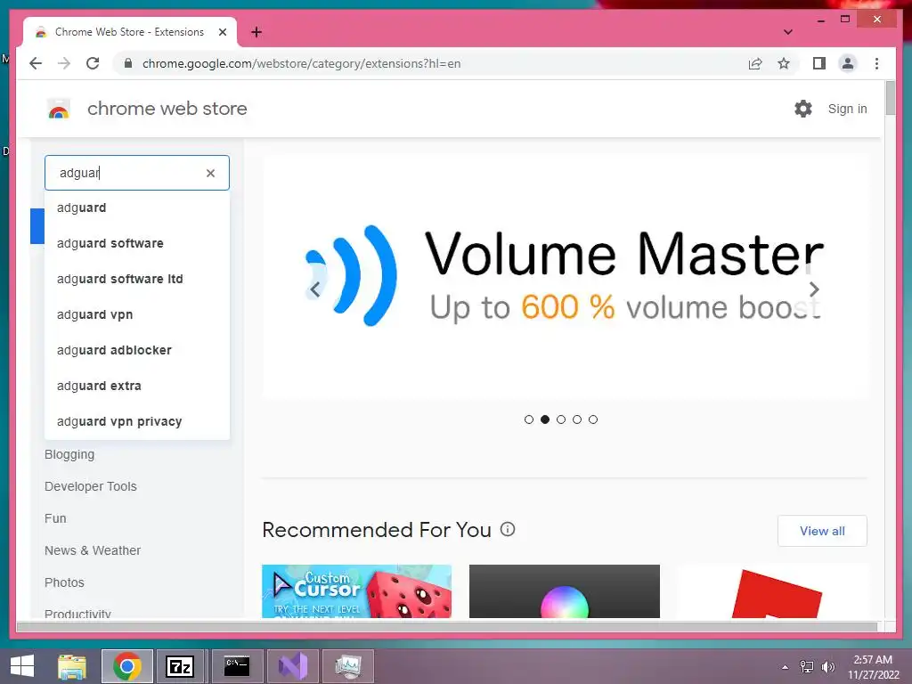Show previous carousel slide
912x684 pixels.
pos(314,289)
